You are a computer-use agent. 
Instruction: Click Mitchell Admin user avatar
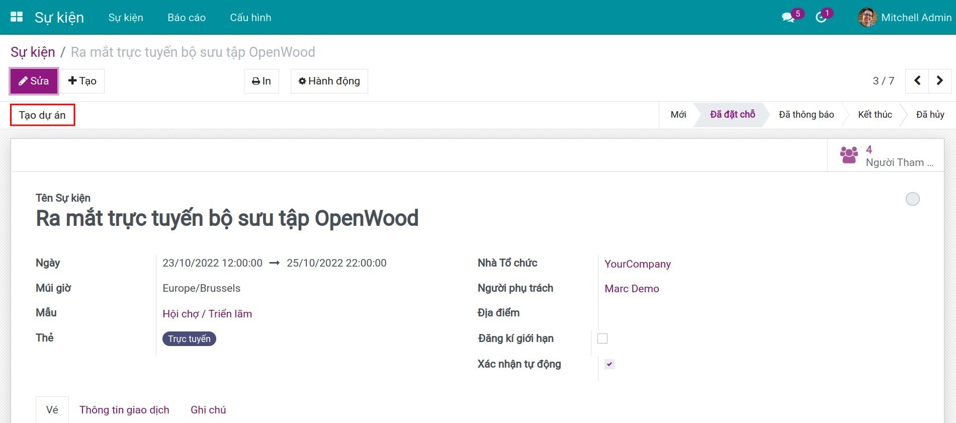coord(867,18)
